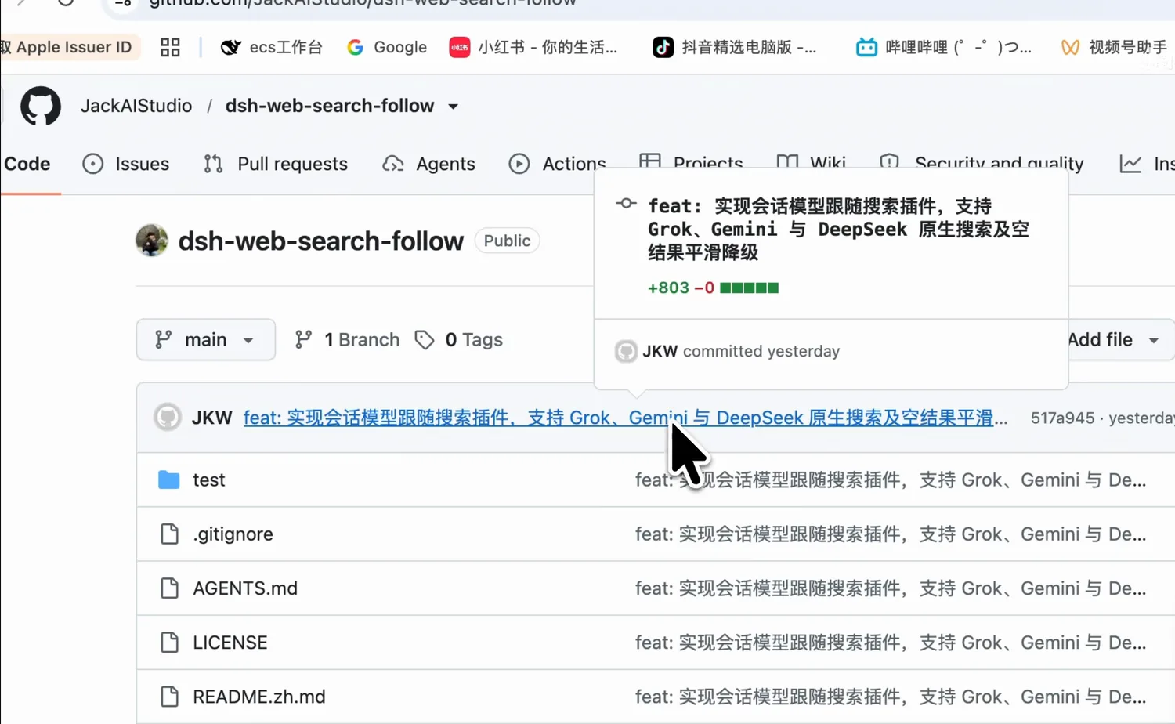Click the README.zh.md file icon
1175x724 pixels.
[x=169, y=697]
